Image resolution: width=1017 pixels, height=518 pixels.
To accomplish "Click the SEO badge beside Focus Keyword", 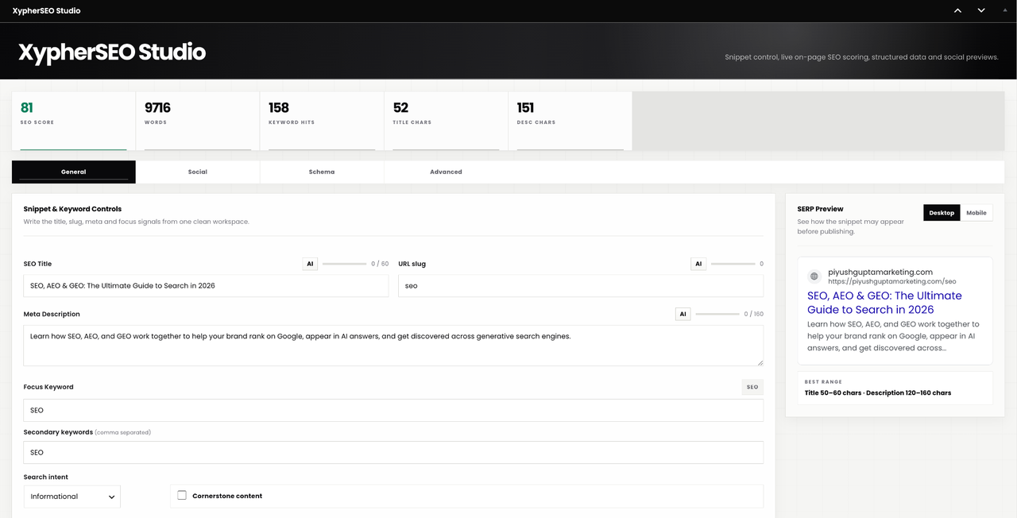I will click(x=752, y=387).
